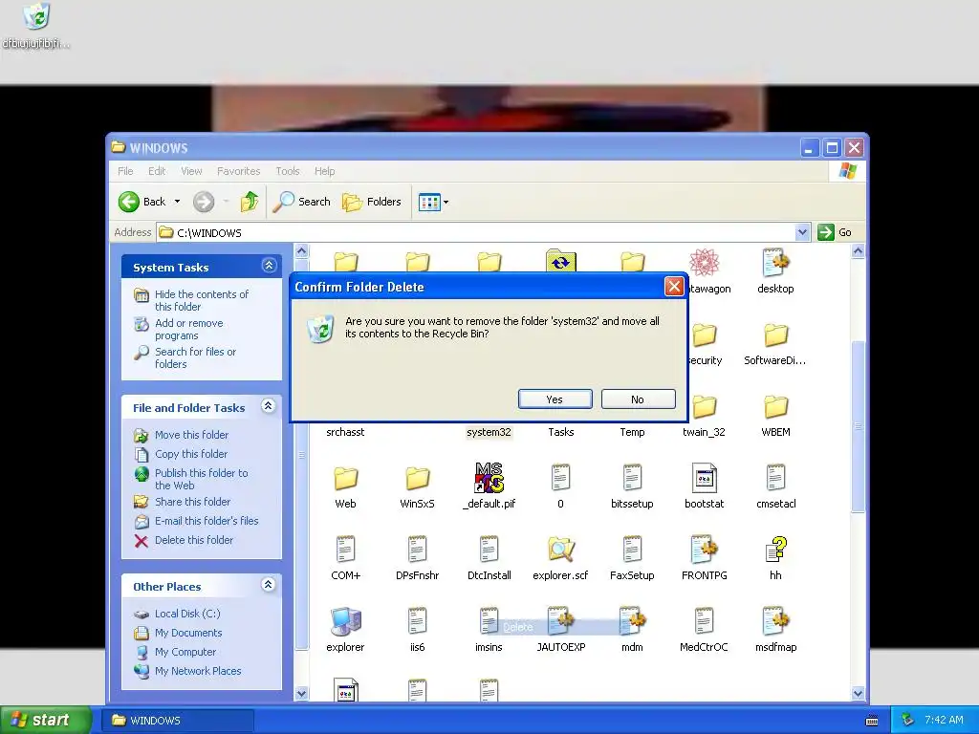Viewport: 979px width, 734px height.
Task: Select the hh help icon
Action: tap(775, 550)
